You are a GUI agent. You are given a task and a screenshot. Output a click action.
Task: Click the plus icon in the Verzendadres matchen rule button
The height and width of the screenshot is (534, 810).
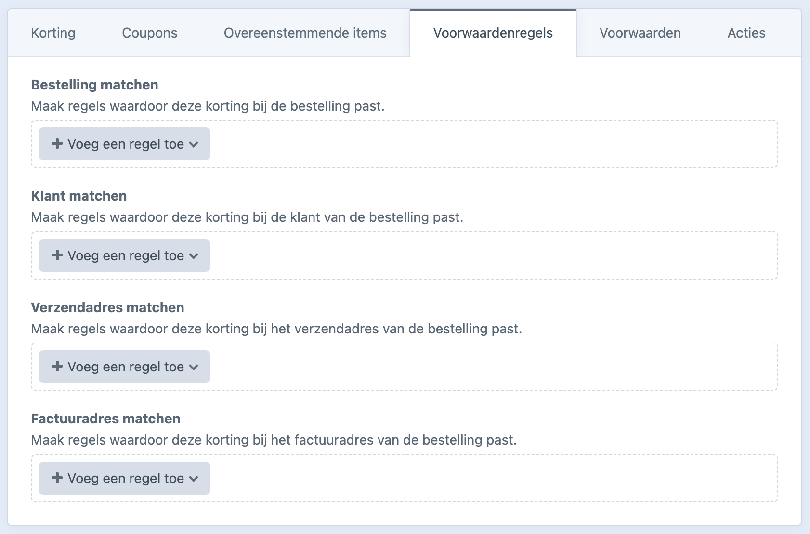pyautogui.click(x=57, y=366)
